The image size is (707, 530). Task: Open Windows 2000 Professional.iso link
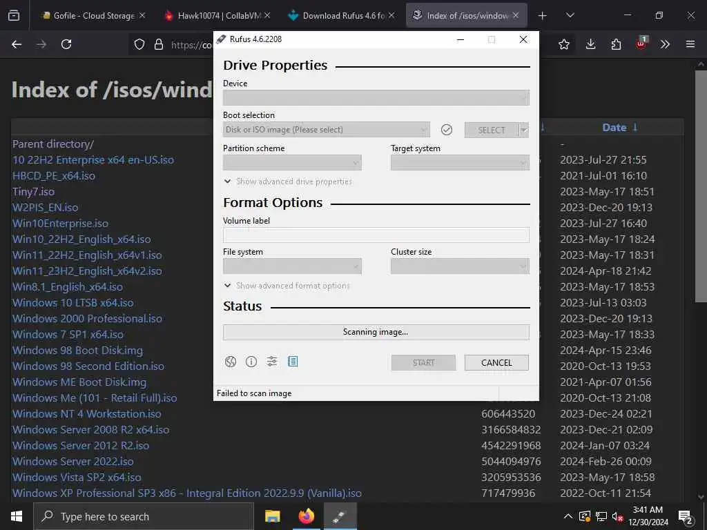click(87, 319)
